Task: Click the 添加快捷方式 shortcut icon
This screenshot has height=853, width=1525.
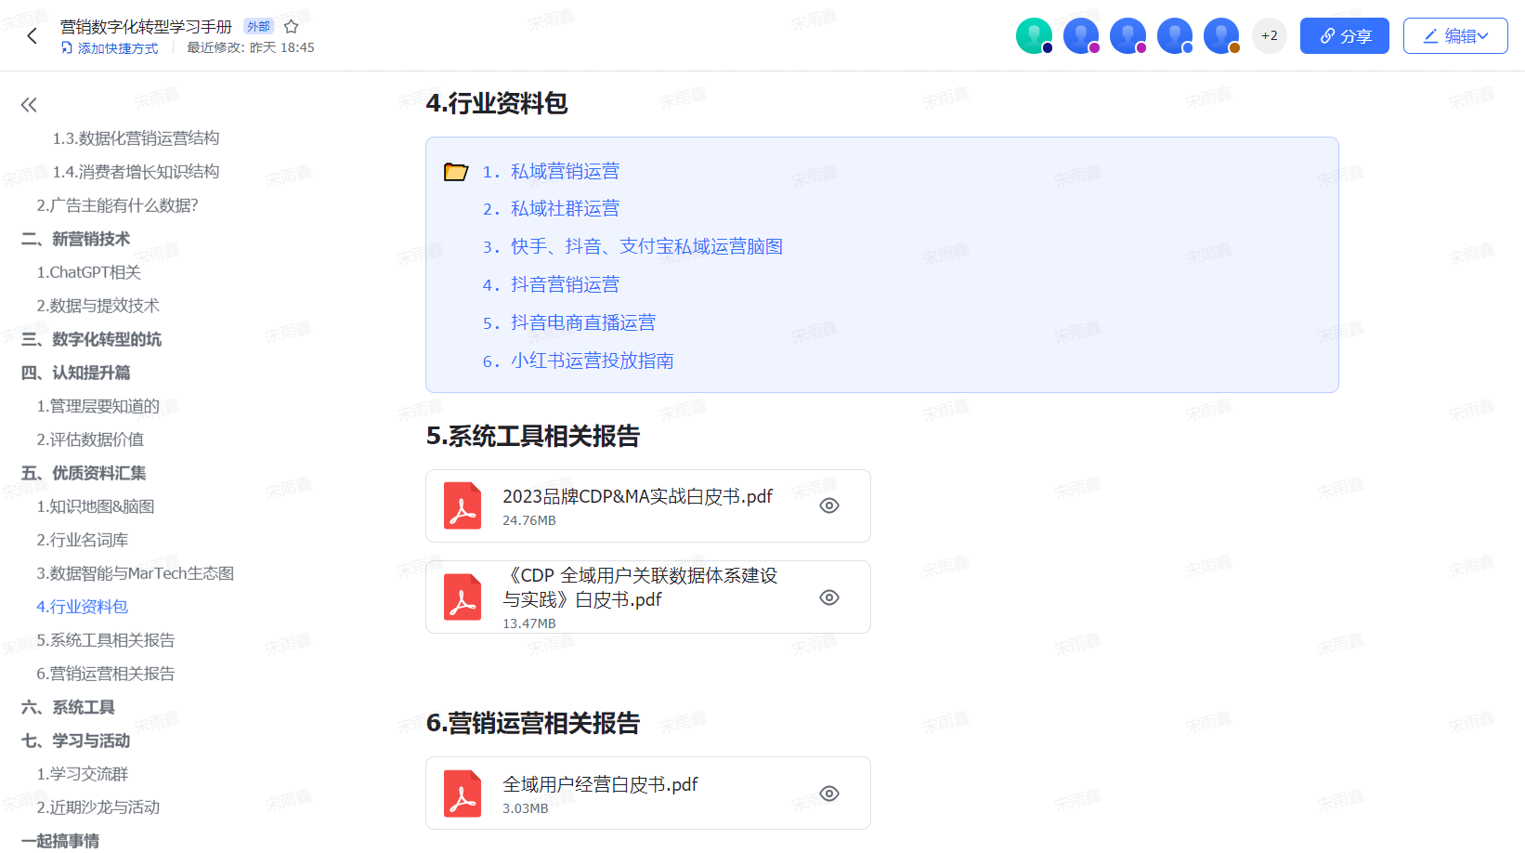Action: 67,48
